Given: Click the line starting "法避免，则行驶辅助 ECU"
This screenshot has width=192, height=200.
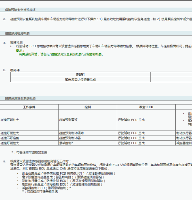Looking at the screenshot, I should [60, 169].
